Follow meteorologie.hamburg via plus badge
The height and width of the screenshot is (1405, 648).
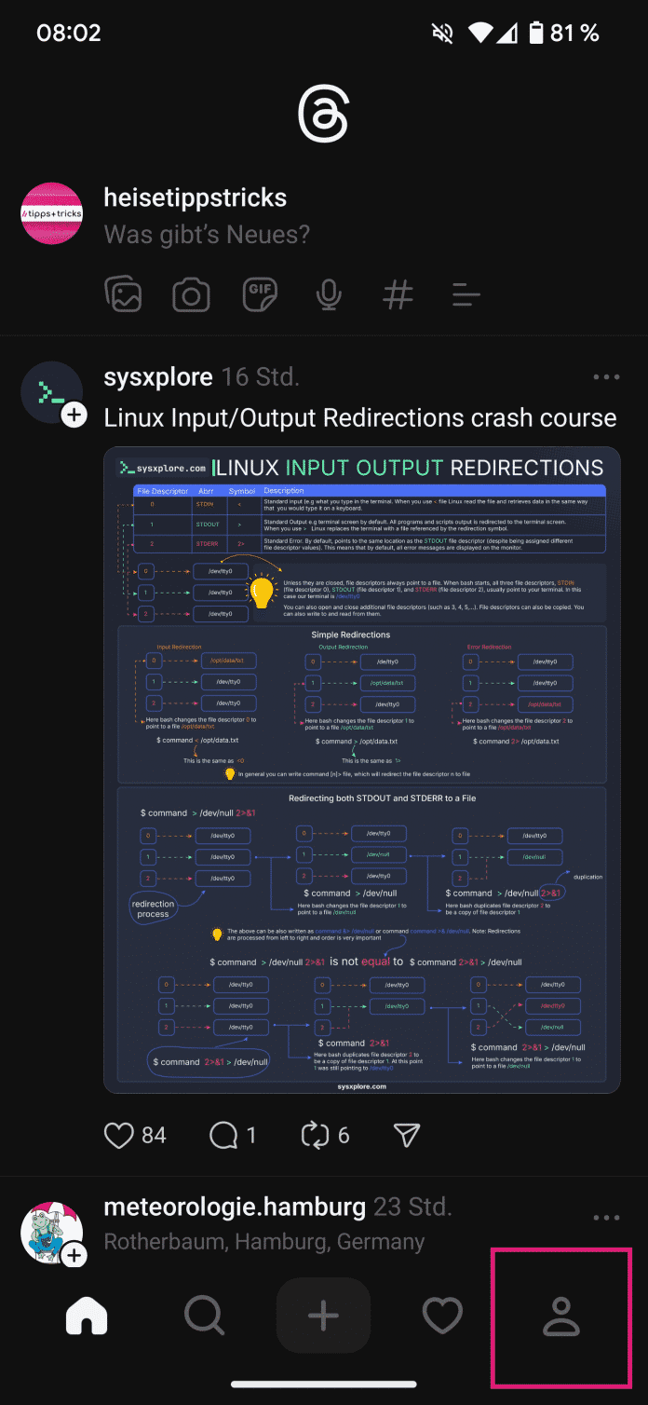[74, 1256]
